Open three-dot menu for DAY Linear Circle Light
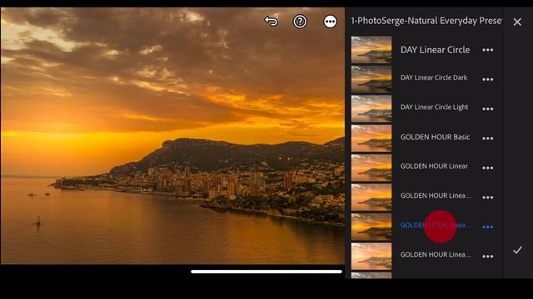The width and height of the screenshot is (533, 299). [487, 109]
